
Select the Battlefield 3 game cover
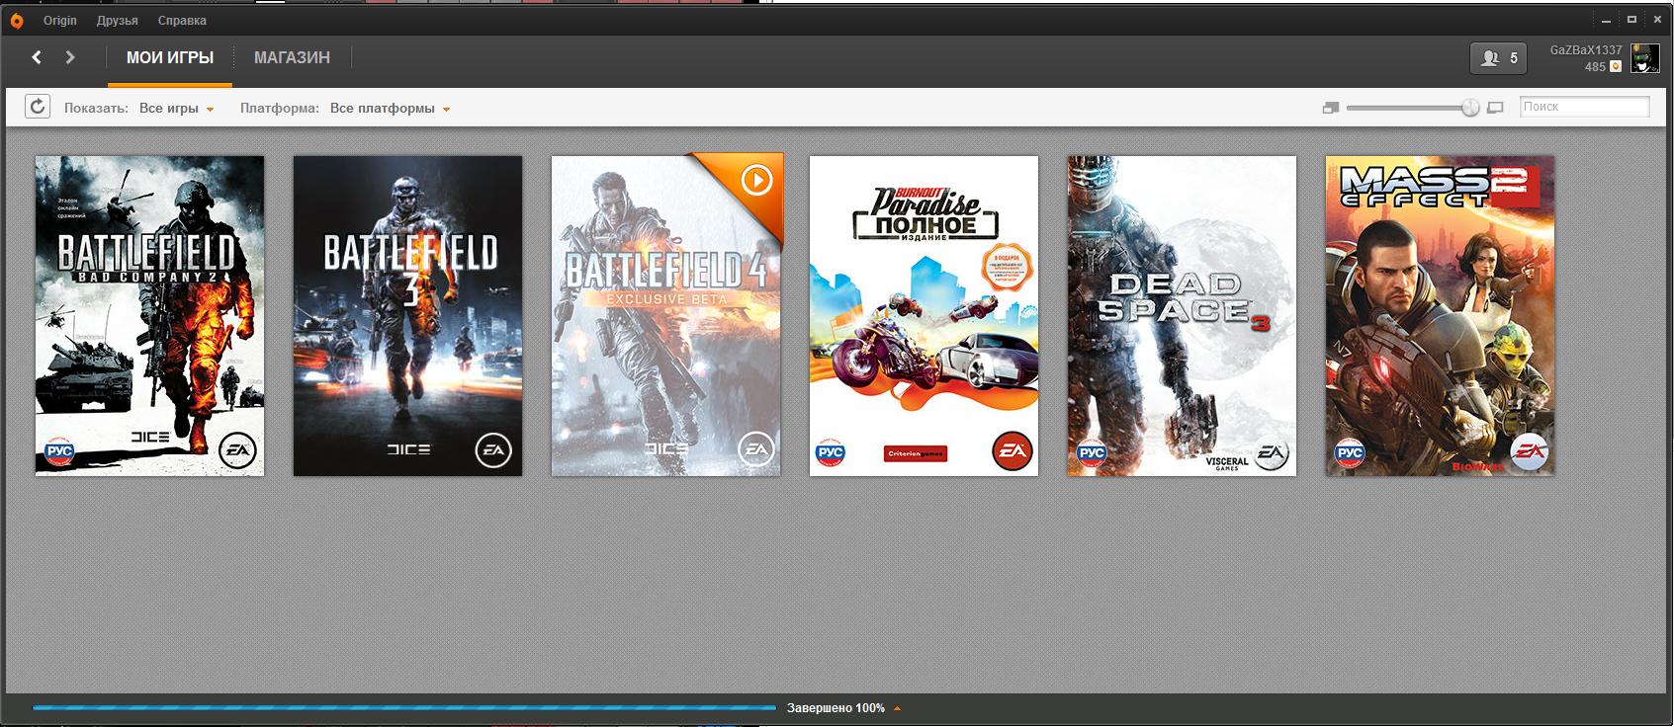coord(408,316)
